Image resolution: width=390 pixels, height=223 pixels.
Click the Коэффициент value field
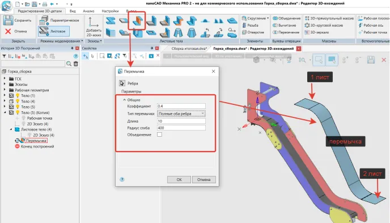[x=181, y=106]
